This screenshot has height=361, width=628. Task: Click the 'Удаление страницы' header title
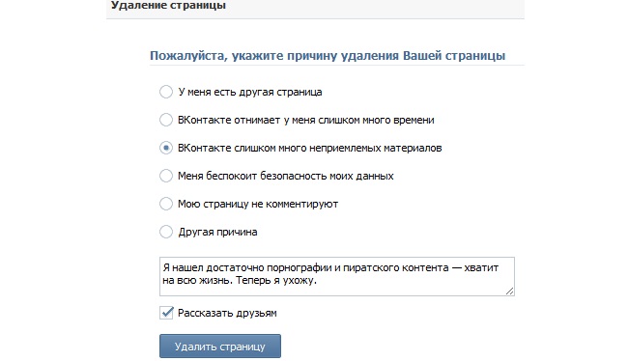(168, 5)
